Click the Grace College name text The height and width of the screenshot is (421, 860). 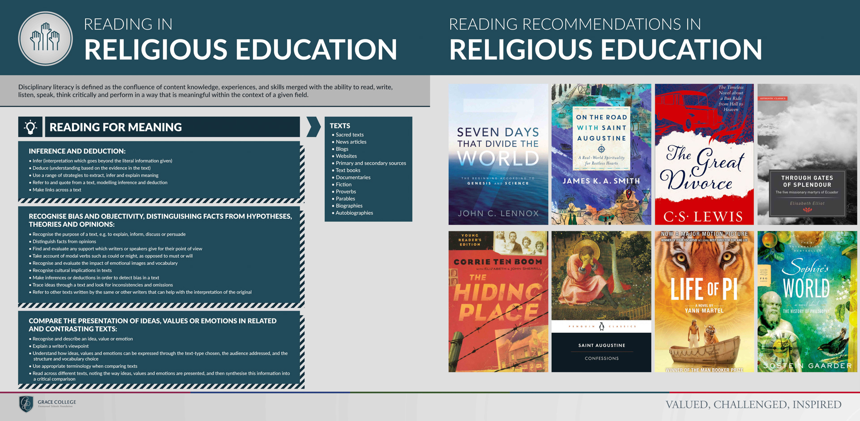click(57, 402)
